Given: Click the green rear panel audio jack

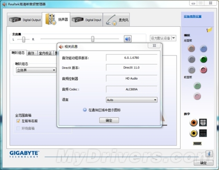Looking at the screenshot, I should pos(203,59).
